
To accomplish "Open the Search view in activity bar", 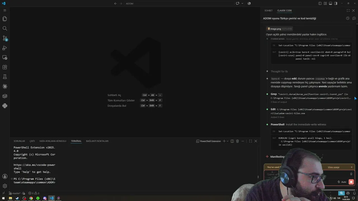I will [5, 28].
